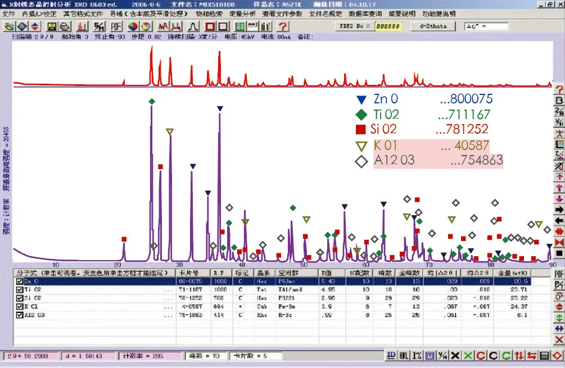Uncheck the Zn O phase checkbox
The width and height of the screenshot is (565, 368).
[20, 281]
